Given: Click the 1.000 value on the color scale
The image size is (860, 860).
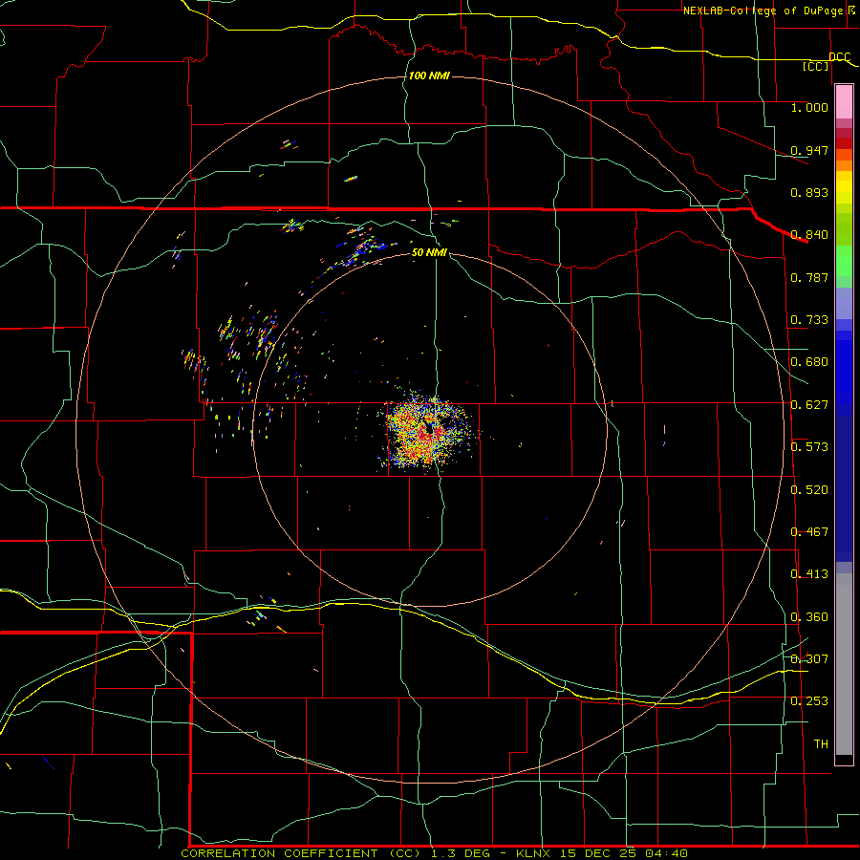Looking at the screenshot, I should [x=809, y=107].
